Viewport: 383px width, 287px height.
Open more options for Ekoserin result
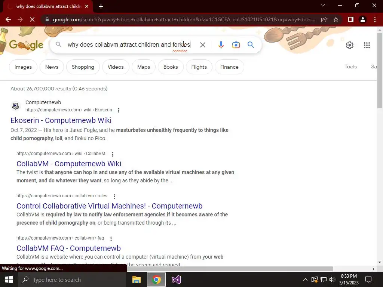pos(119,110)
